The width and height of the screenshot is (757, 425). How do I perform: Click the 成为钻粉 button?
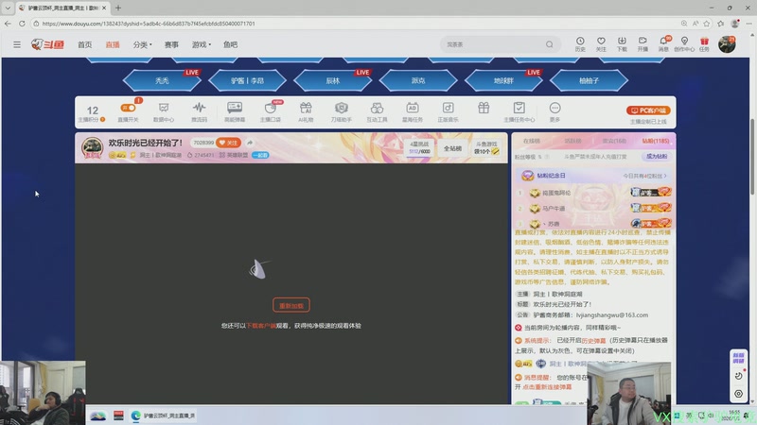coord(657,157)
